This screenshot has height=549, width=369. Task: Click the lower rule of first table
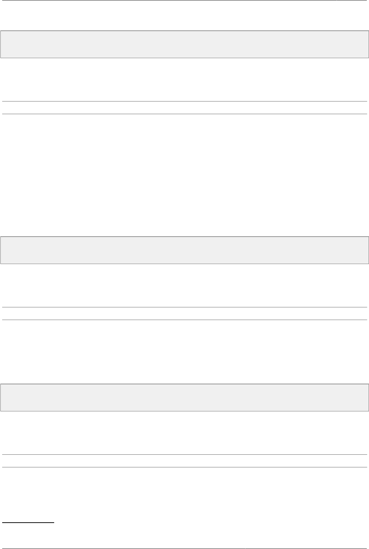click(x=184, y=114)
